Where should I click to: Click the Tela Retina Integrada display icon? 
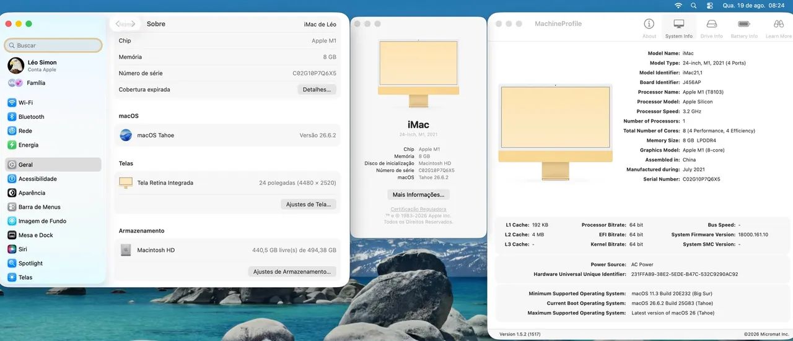pos(126,183)
